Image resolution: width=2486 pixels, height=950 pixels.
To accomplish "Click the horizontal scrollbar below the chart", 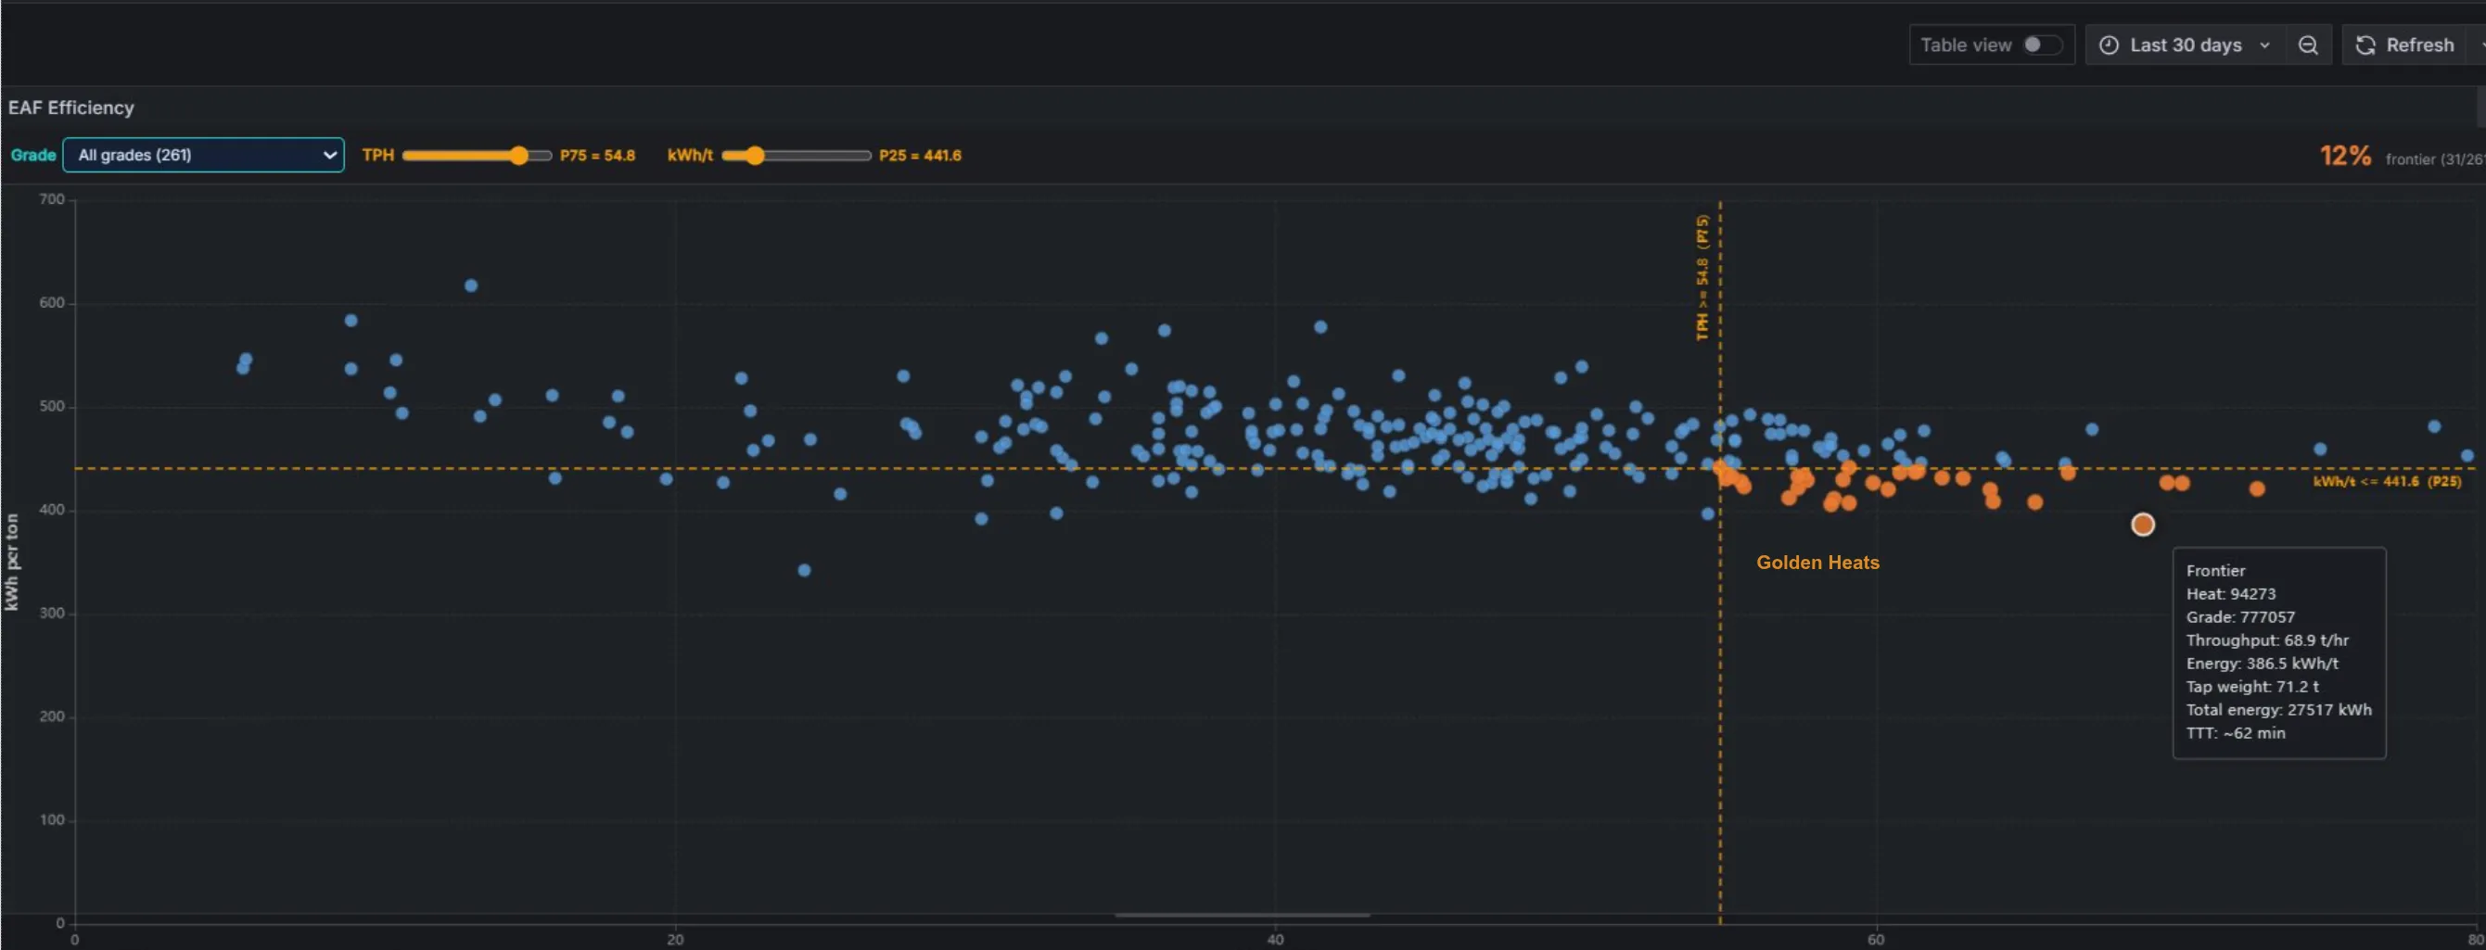I will point(1242,917).
